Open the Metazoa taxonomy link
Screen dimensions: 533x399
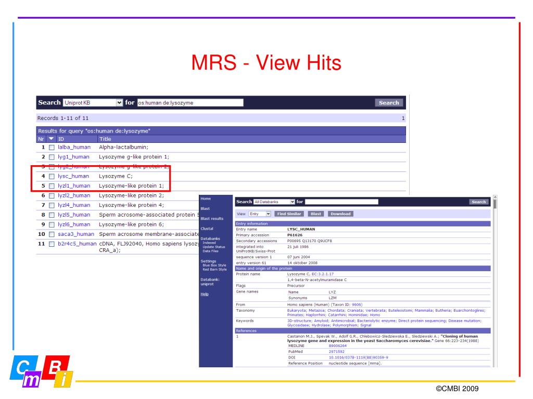click(316, 311)
